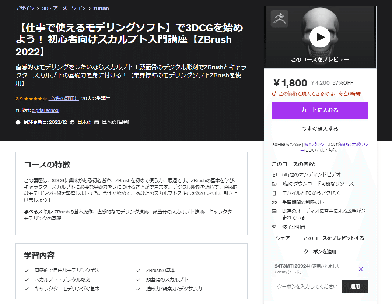Click the ¥1,800 price text

[290, 83]
